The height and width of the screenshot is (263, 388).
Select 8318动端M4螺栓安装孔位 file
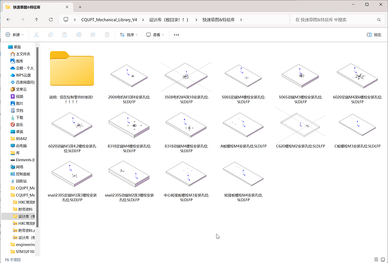[186, 131]
